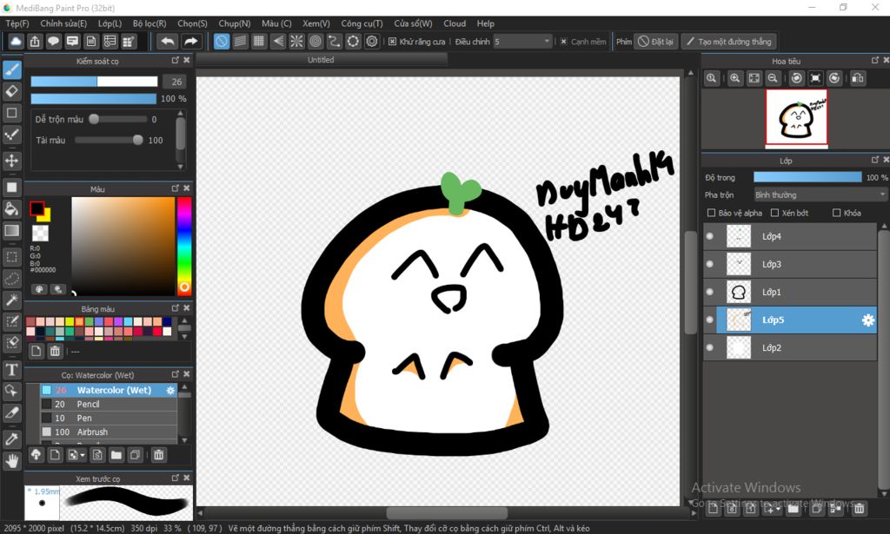Undo the last action with the arrow icon

coord(168,42)
